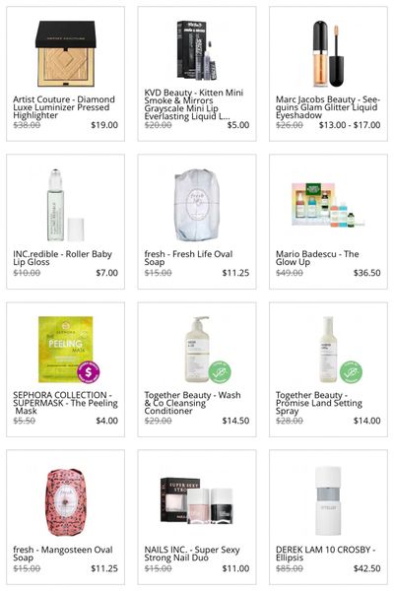The image size is (394, 591).
Task: Open the KVD Beauty Kitten Mini Smoke & Mirrors link
Action: 194,104
